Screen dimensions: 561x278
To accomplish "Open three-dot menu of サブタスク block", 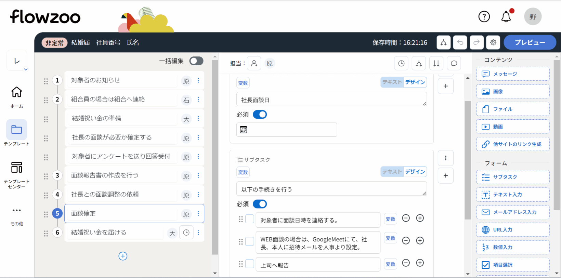I will click(x=445, y=158).
